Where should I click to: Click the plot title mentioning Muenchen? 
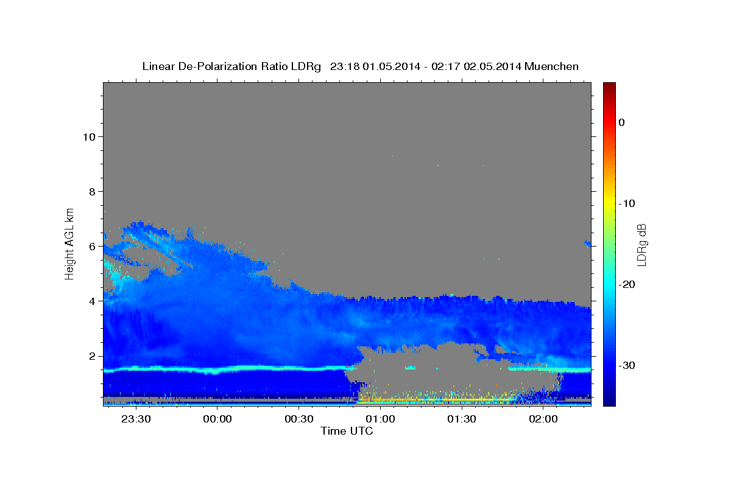pyautogui.click(x=360, y=66)
